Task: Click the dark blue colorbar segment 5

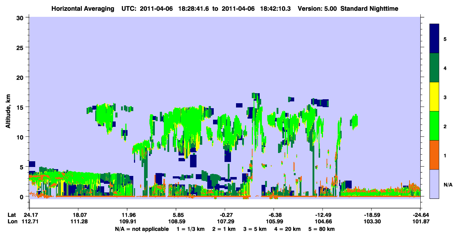Action: tap(434, 39)
